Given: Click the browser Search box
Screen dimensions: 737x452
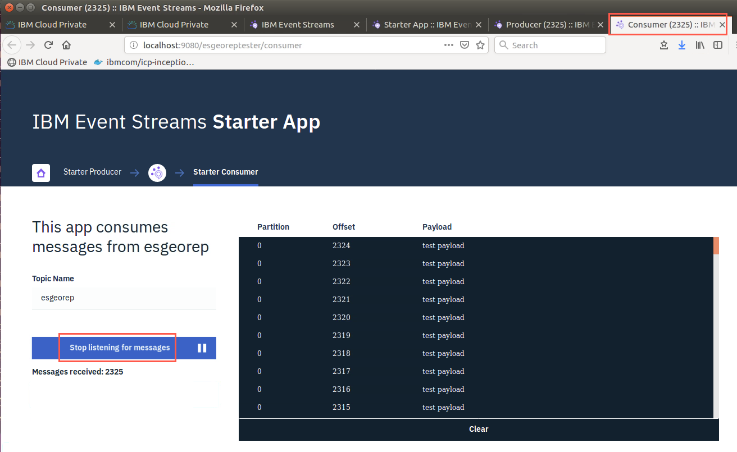Looking at the screenshot, I should pyautogui.click(x=550, y=45).
